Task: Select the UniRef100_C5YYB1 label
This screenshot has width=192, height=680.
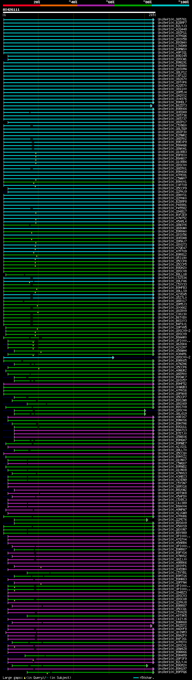Action: coord(172,572)
